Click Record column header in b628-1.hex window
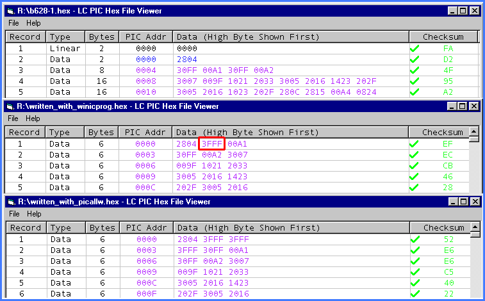Image resolution: width=485 pixels, height=301 pixels. pyautogui.click(x=26, y=37)
